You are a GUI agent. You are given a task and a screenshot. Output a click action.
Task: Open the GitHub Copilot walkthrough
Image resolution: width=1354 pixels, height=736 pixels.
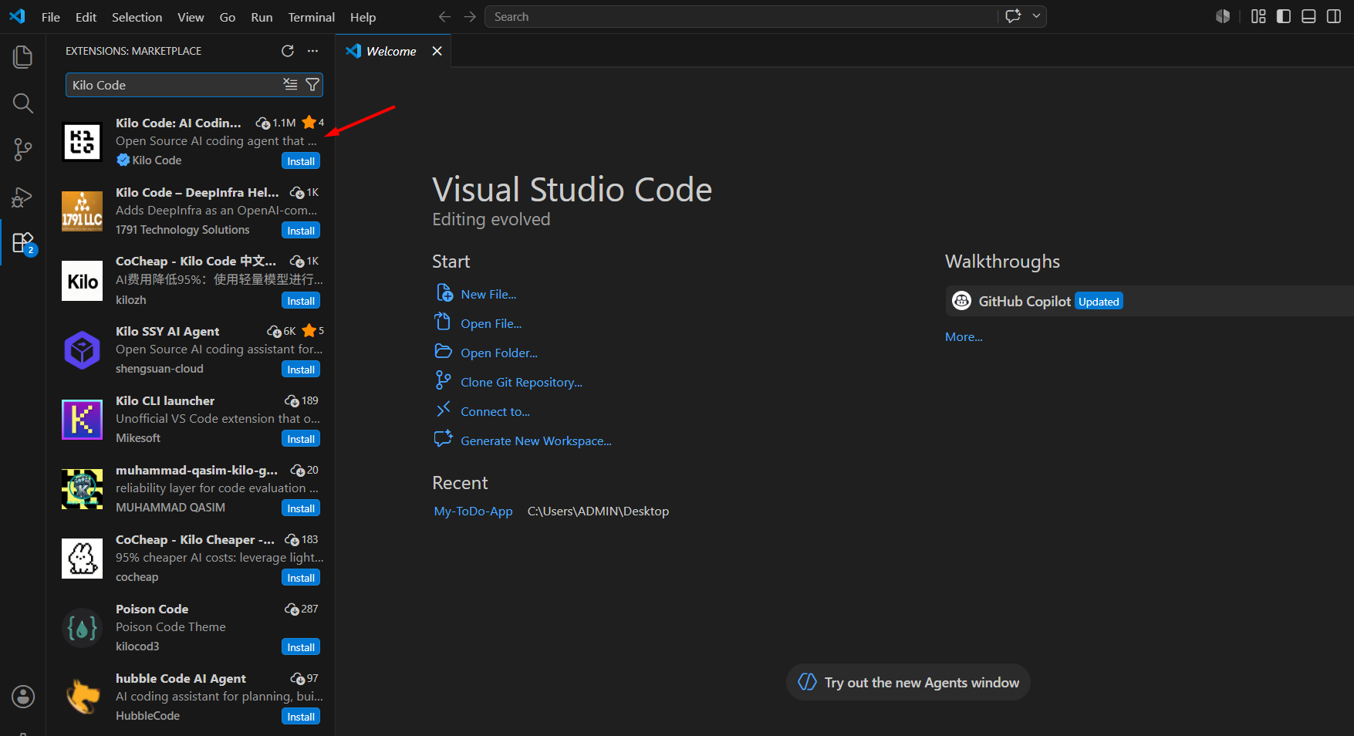click(x=1150, y=301)
